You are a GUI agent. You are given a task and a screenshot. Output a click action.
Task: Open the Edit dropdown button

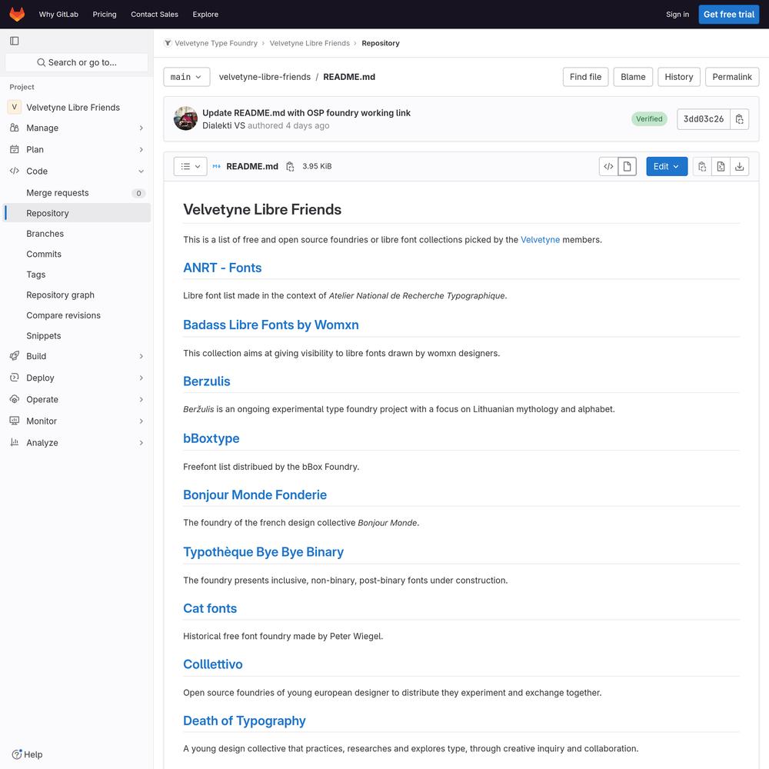(x=667, y=167)
